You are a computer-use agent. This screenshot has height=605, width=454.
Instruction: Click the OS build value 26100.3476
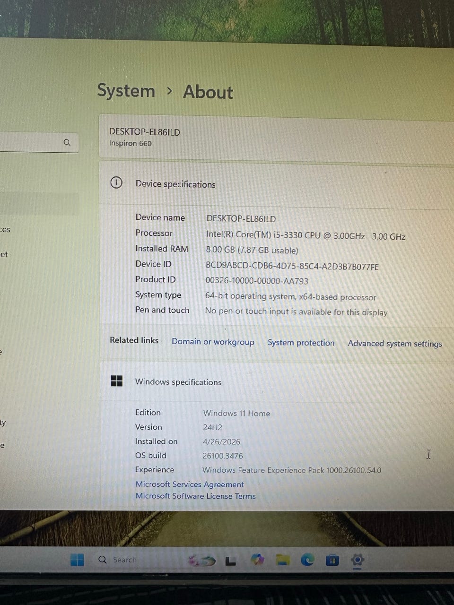223,456
